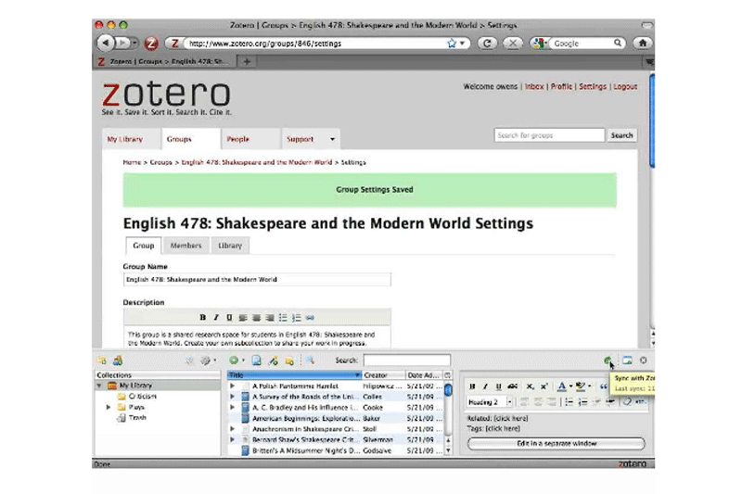Click the Underline button in Description editor
The image size is (742, 494).
(229, 318)
